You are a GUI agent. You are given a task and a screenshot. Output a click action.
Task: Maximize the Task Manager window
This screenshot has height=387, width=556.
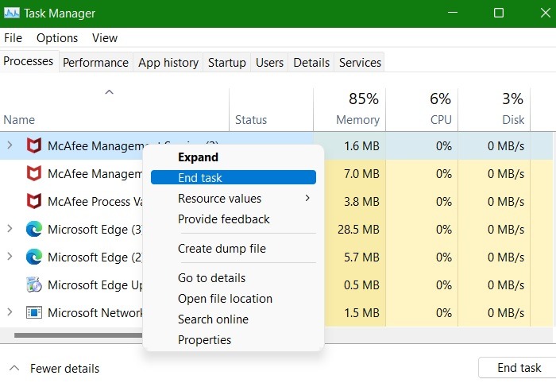499,13
